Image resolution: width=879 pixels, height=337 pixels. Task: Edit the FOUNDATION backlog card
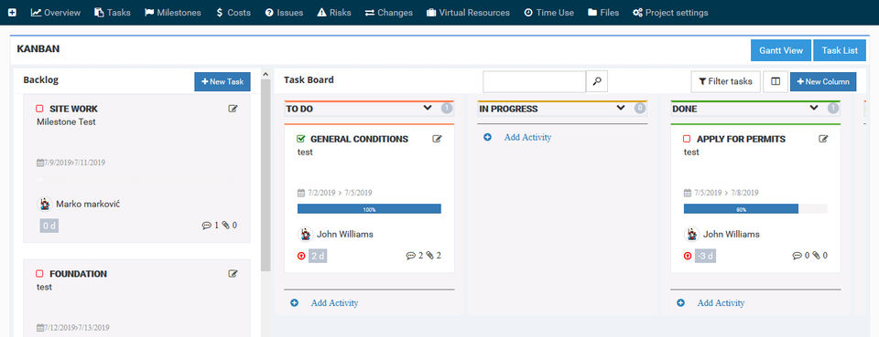pos(233,274)
